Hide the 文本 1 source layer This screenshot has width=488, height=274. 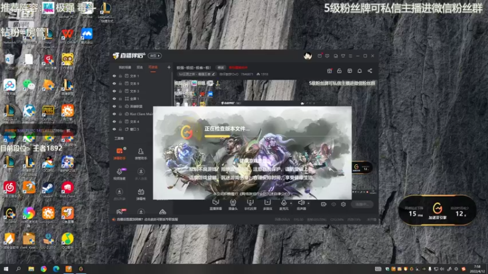[114, 76]
